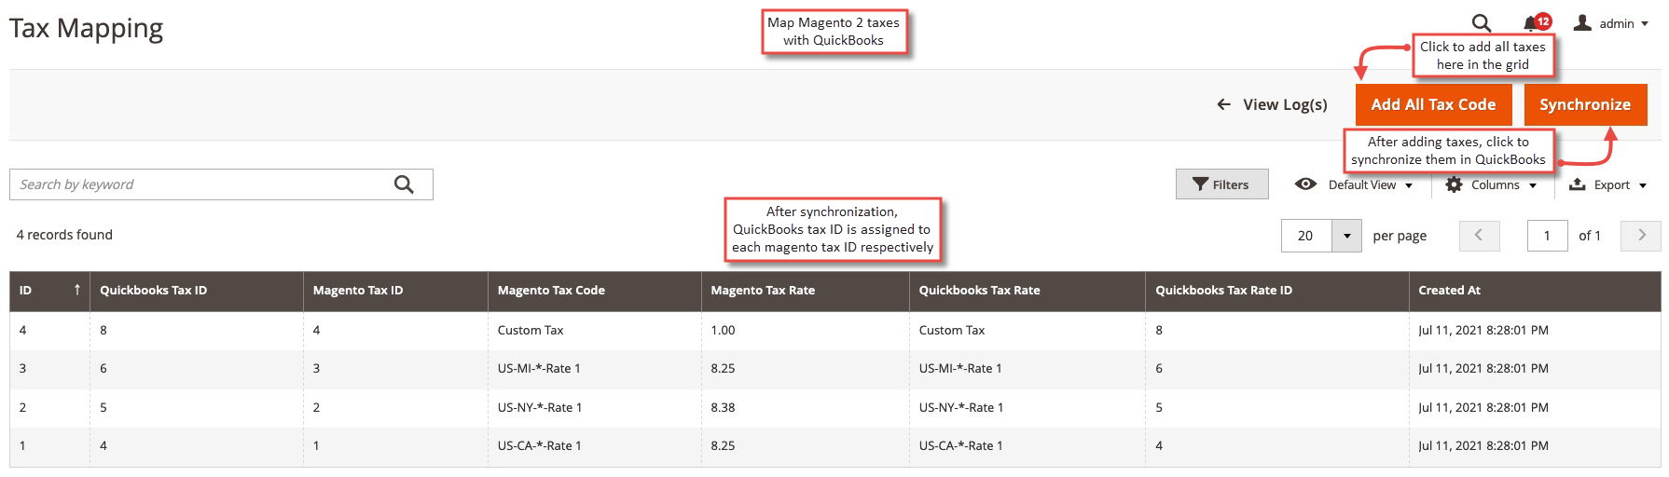Open the Filters panel
Viewport: 1669px width, 477px height.
1221,184
